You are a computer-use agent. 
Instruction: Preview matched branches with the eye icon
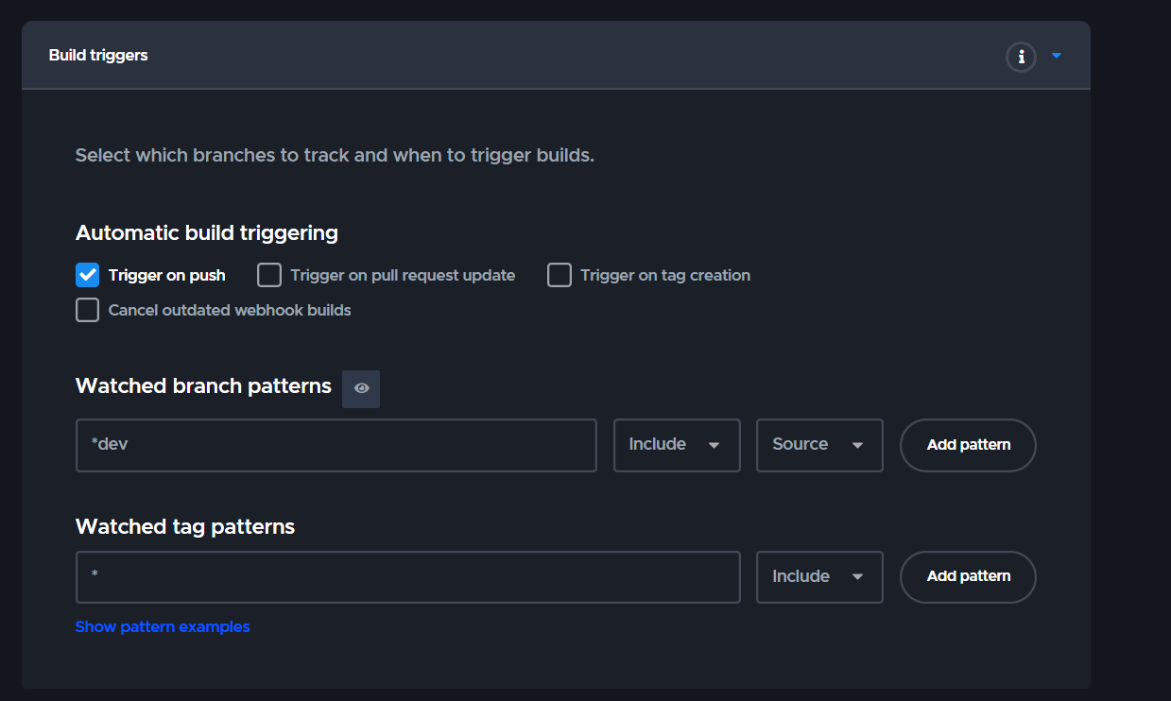[x=360, y=388]
